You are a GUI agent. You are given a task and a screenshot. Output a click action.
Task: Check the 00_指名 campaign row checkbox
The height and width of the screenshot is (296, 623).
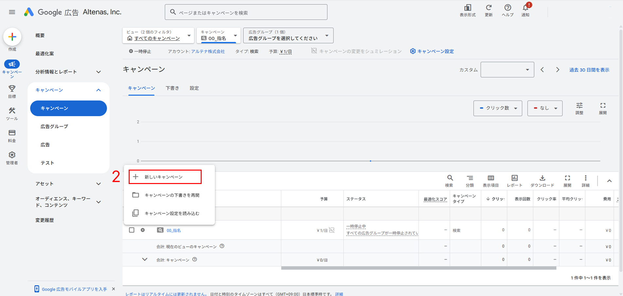[x=132, y=230]
